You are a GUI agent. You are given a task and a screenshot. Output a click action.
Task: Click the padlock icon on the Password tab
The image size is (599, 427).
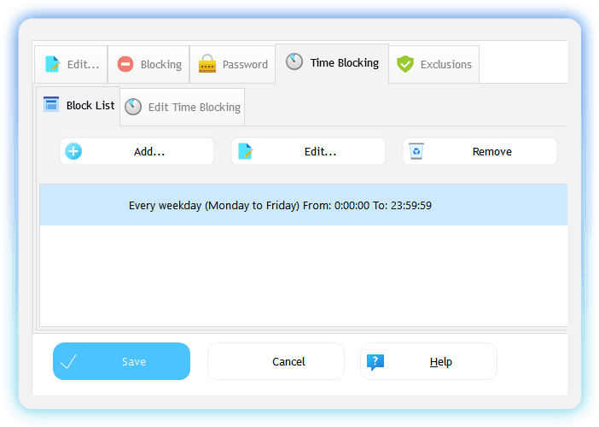[206, 64]
